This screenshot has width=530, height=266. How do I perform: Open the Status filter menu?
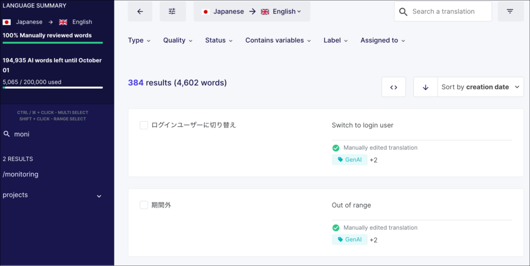click(219, 40)
